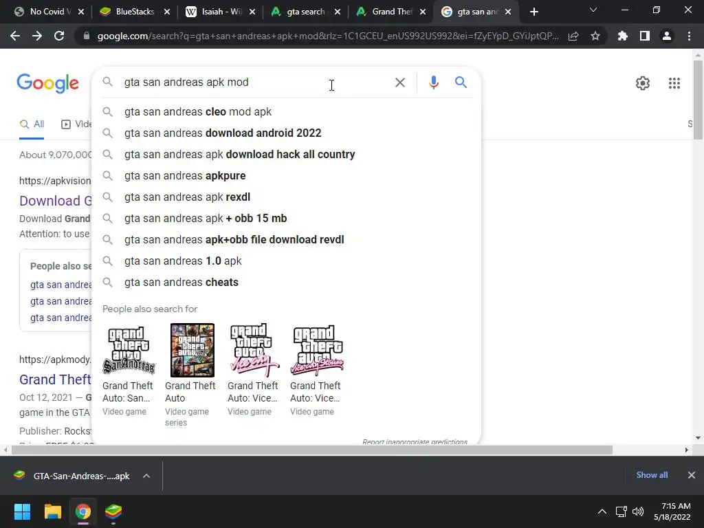Open the Grand Theft... apkmody result link
Screen dimensions: 704x528
click(55, 379)
